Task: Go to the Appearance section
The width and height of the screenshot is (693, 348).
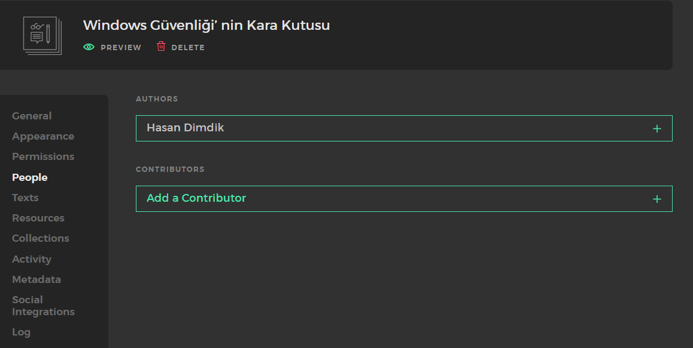Action: [x=43, y=136]
